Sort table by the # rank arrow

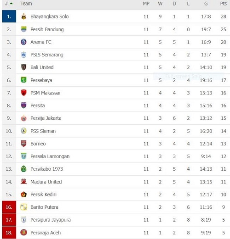(x=11, y=3)
